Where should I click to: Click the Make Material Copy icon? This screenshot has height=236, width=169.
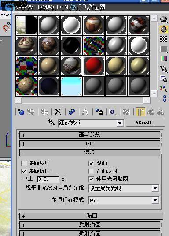click(72, 112)
